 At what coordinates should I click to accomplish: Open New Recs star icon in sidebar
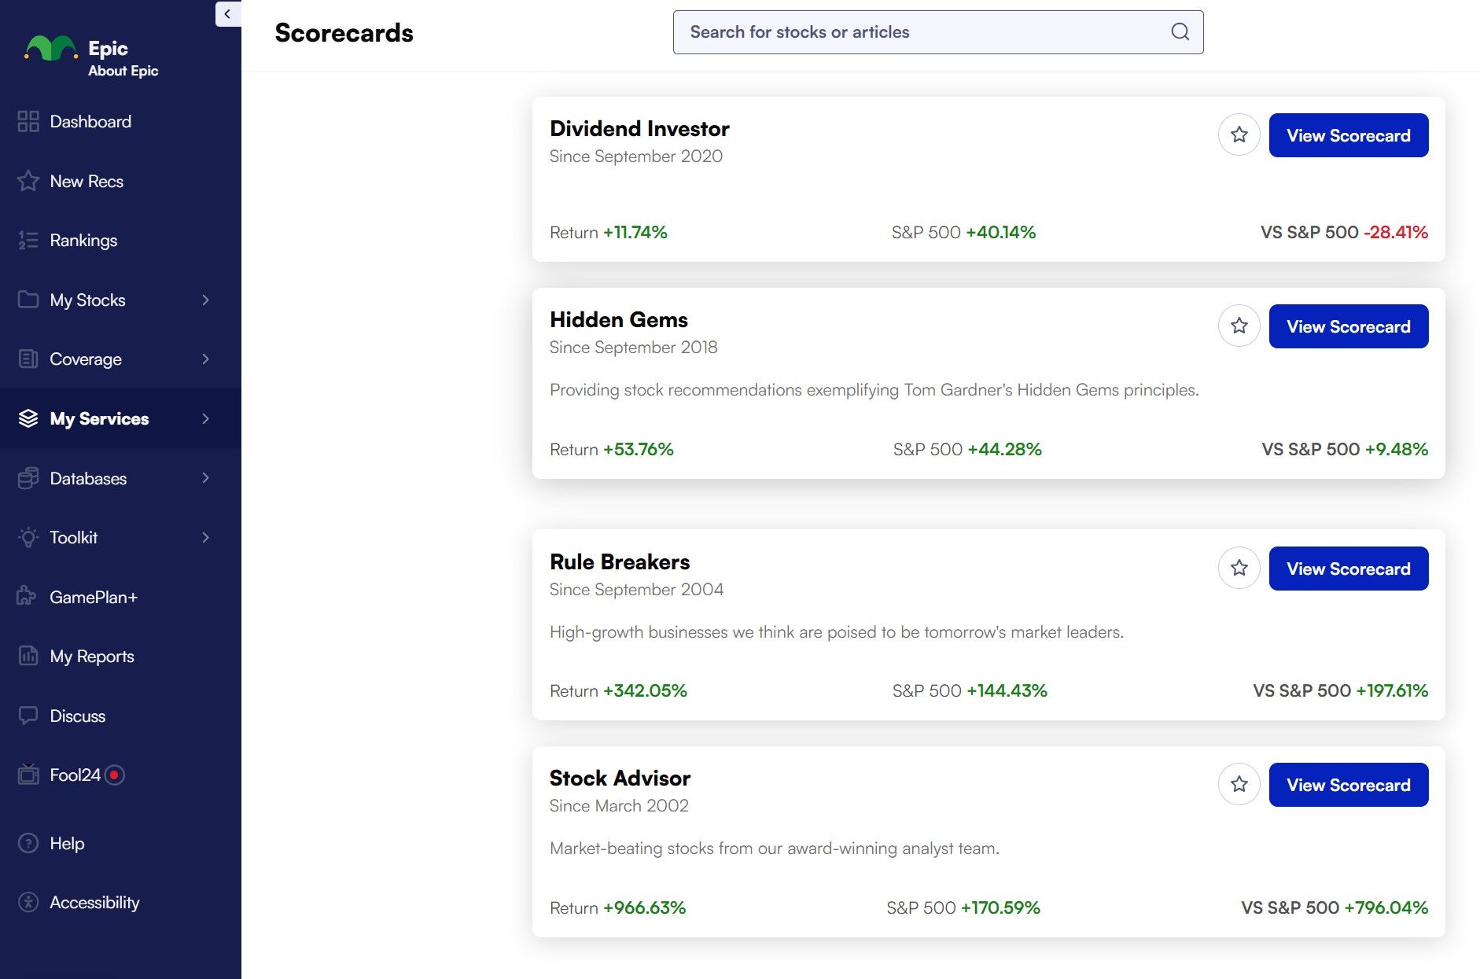28,181
